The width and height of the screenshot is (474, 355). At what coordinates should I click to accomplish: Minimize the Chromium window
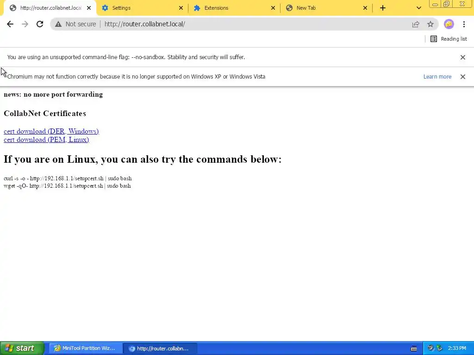(435, 4)
